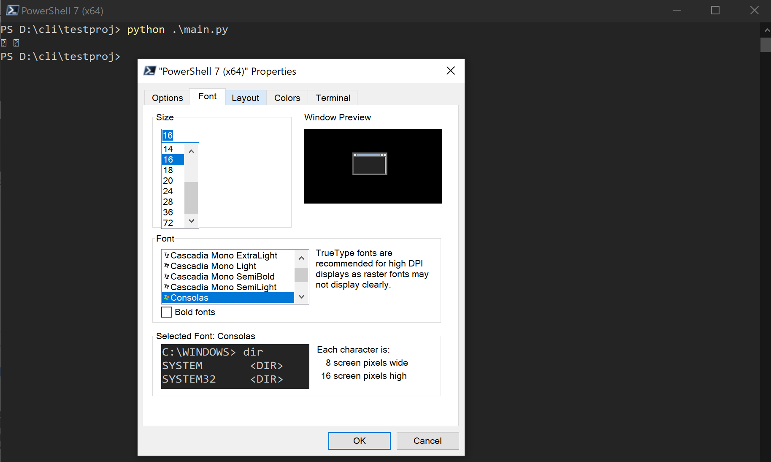The height and width of the screenshot is (462, 771).
Task: Click the size input field showing 16
Action: (x=180, y=136)
